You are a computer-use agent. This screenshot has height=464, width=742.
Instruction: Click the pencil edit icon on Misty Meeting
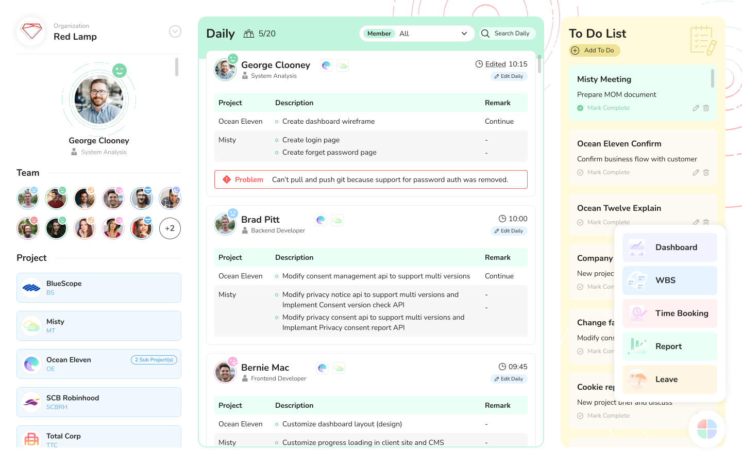696,108
